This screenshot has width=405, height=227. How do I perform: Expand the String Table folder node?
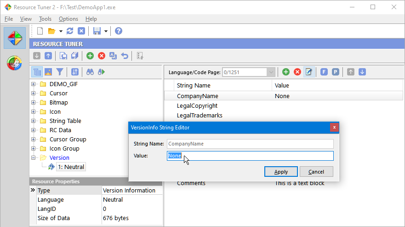click(33, 121)
